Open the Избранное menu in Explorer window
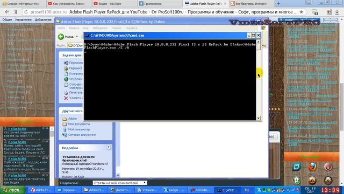Image resolution: width=344 pixels, height=194 pixels. click(100, 28)
